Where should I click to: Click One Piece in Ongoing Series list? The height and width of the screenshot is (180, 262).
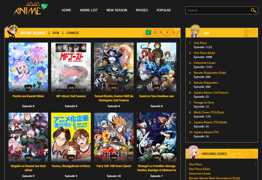pos(195,164)
